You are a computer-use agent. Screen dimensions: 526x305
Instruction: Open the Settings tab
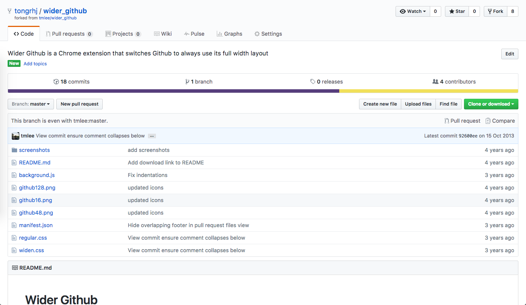268,34
